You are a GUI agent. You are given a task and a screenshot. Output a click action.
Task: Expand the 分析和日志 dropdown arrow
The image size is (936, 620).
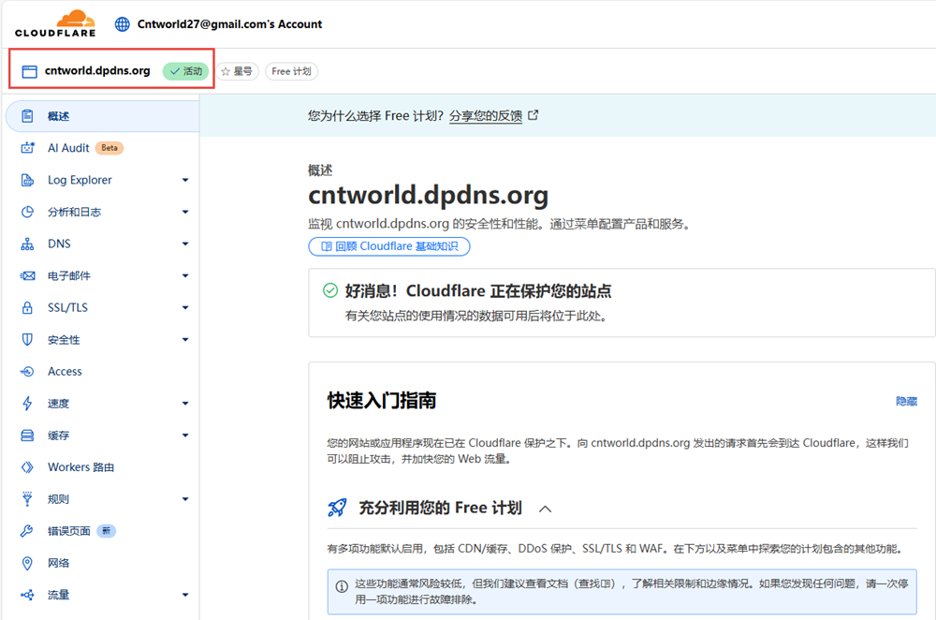tap(185, 212)
